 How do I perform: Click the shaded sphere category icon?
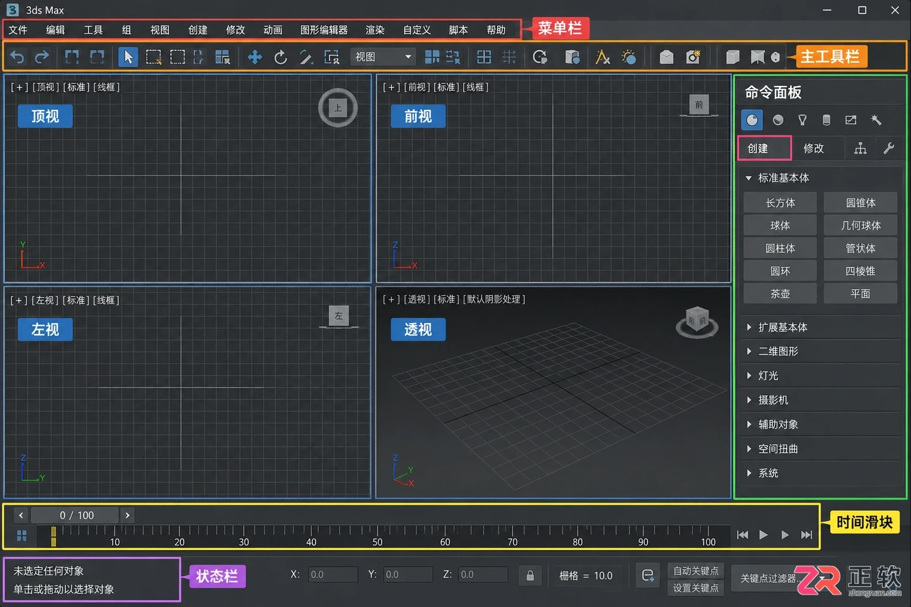point(778,120)
